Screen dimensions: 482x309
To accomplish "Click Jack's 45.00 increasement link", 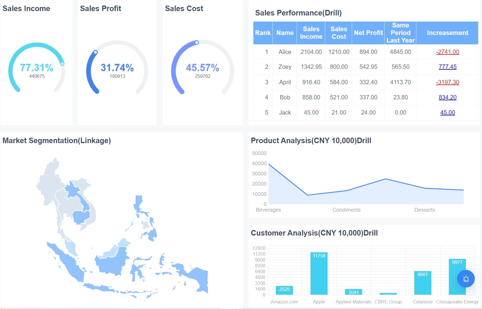I will point(447,113).
